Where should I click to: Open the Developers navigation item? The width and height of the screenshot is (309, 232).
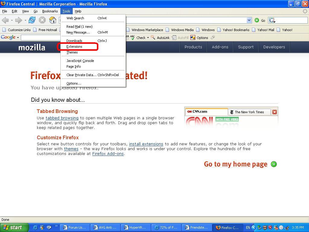coord(274,47)
